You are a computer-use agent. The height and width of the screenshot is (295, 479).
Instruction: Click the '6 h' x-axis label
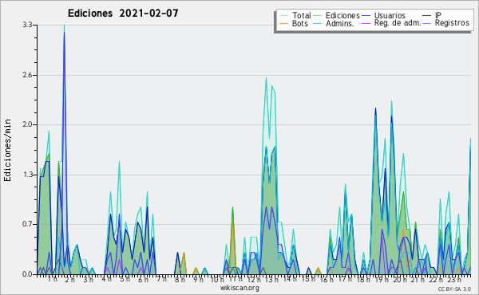click(x=143, y=279)
